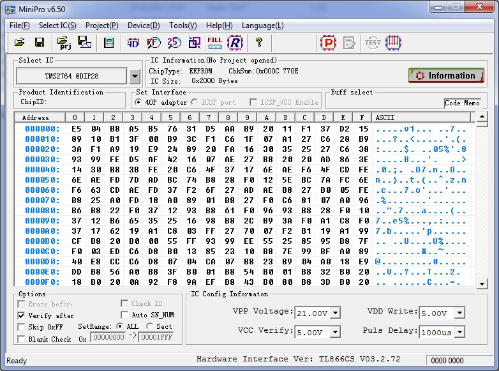Uncheck the Verify after checkbox
Viewport: 499px width, 371px height.
[21, 315]
